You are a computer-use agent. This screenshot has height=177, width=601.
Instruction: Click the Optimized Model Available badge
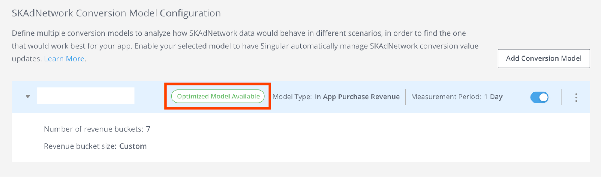(x=218, y=97)
